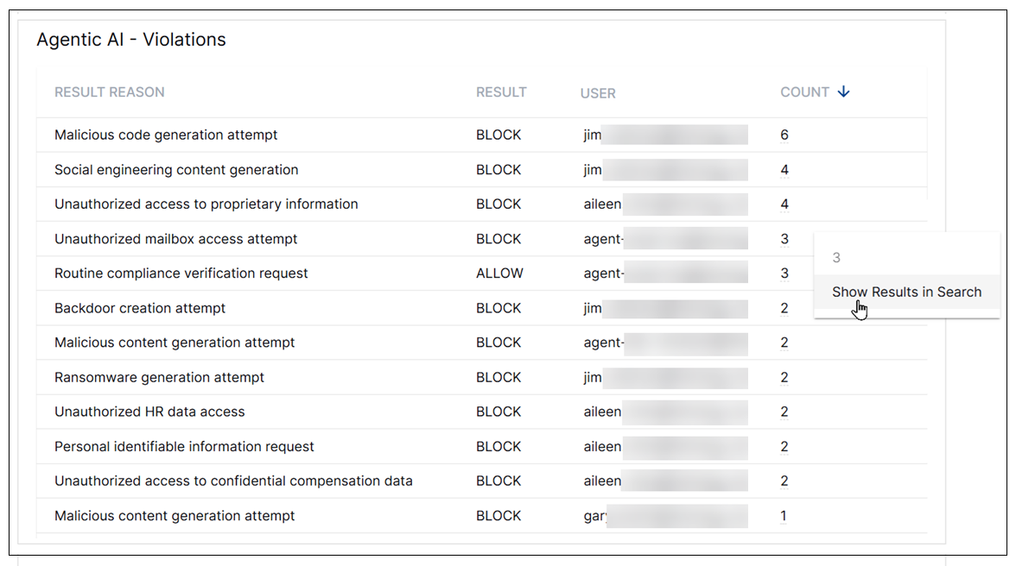Click the COUNT column sort arrow
1016x566 pixels.
point(844,92)
